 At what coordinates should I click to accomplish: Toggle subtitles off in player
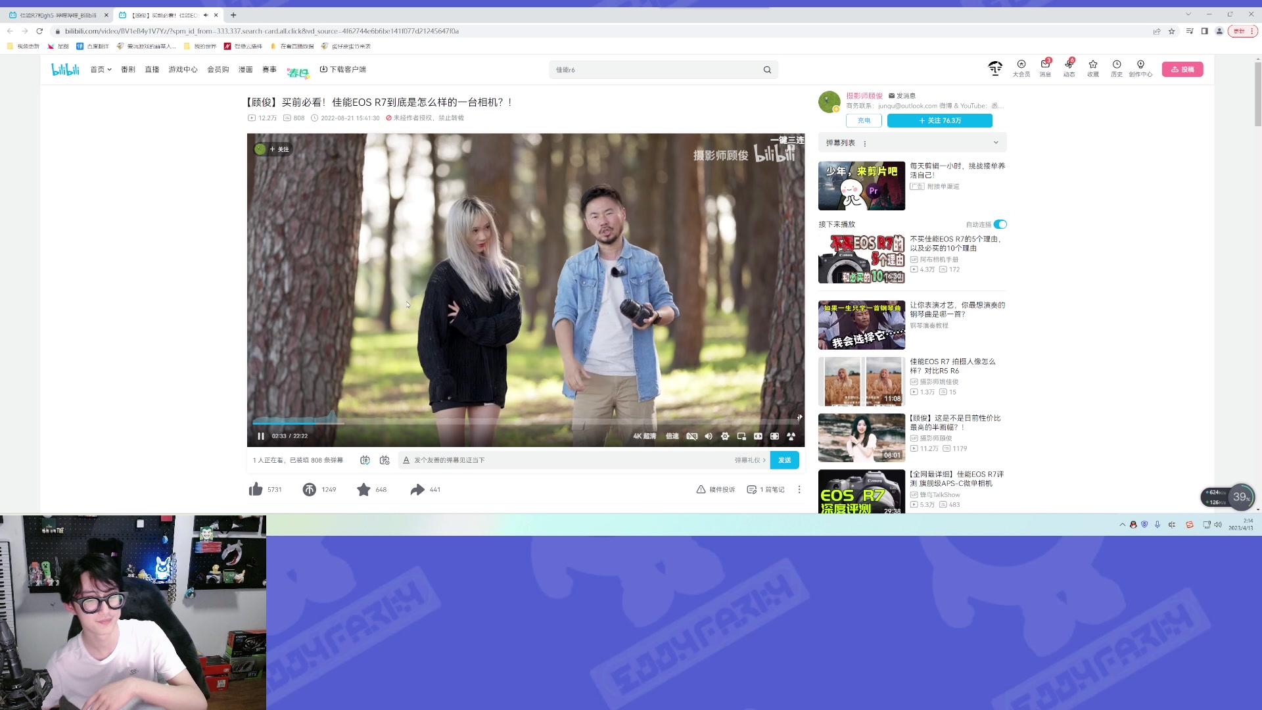point(691,436)
